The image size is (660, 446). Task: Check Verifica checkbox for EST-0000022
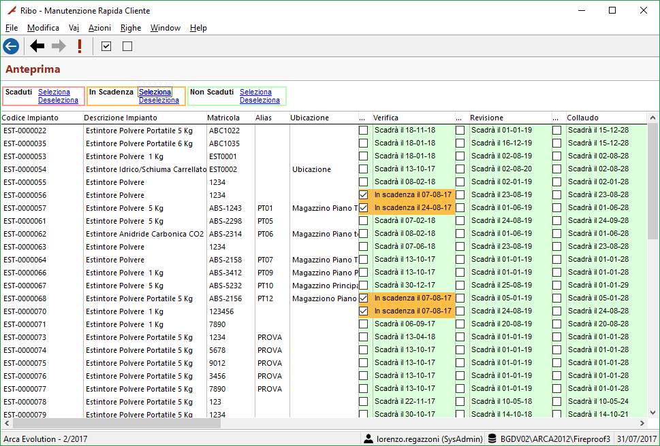click(363, 130)
